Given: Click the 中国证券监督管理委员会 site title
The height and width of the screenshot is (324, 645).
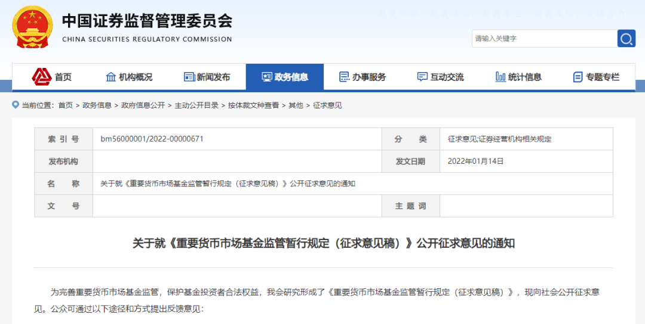Looking at the screenshot, I should tap(148, 21).
